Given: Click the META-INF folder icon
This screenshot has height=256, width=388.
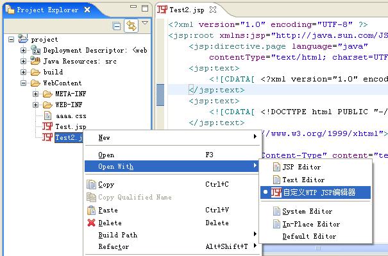Looking at the screenshot, I should (47, 94).
